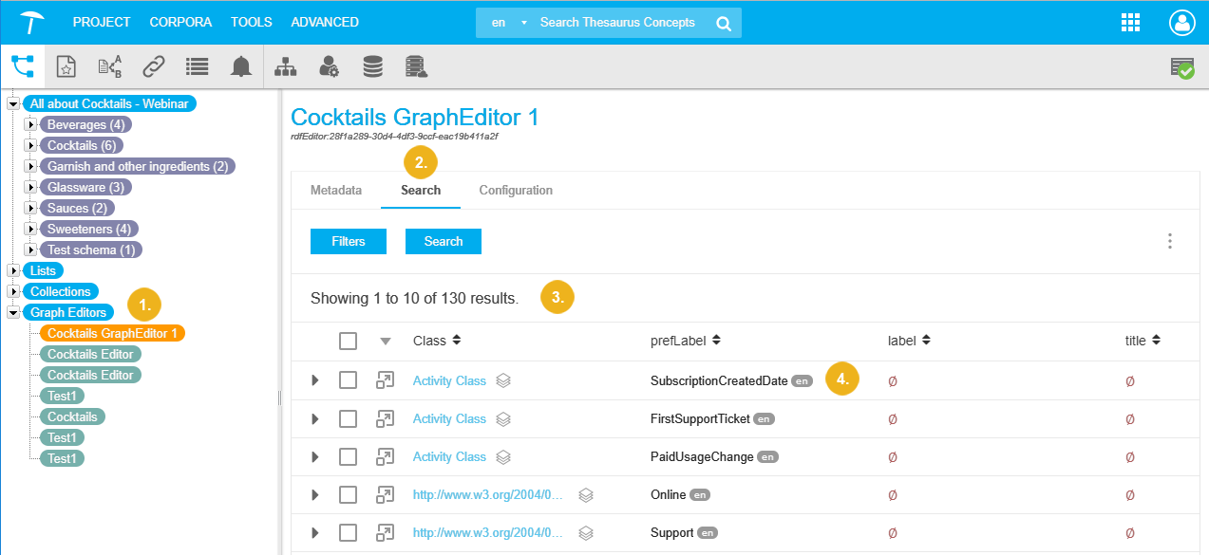The height and width of the screenshot is (555, 1209).
Task: Tick the checkbox for SubscriptionCreatedDate row
Action: coord(349,380)
